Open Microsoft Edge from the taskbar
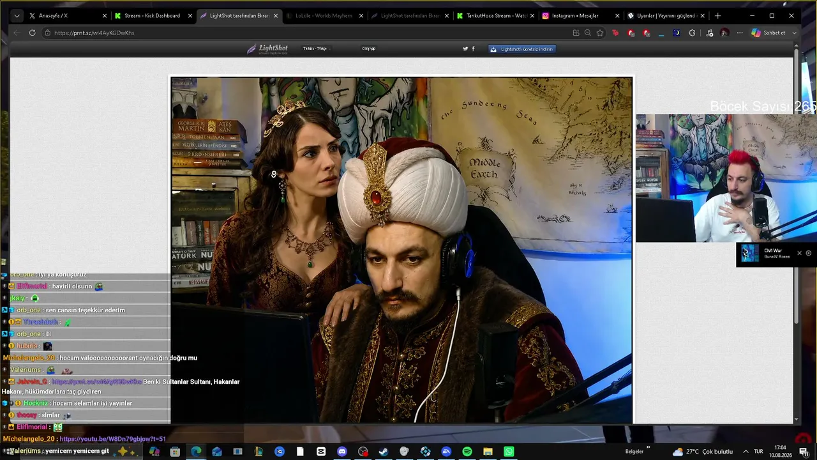This screenshot has width=817, height=460. point(196,452)
